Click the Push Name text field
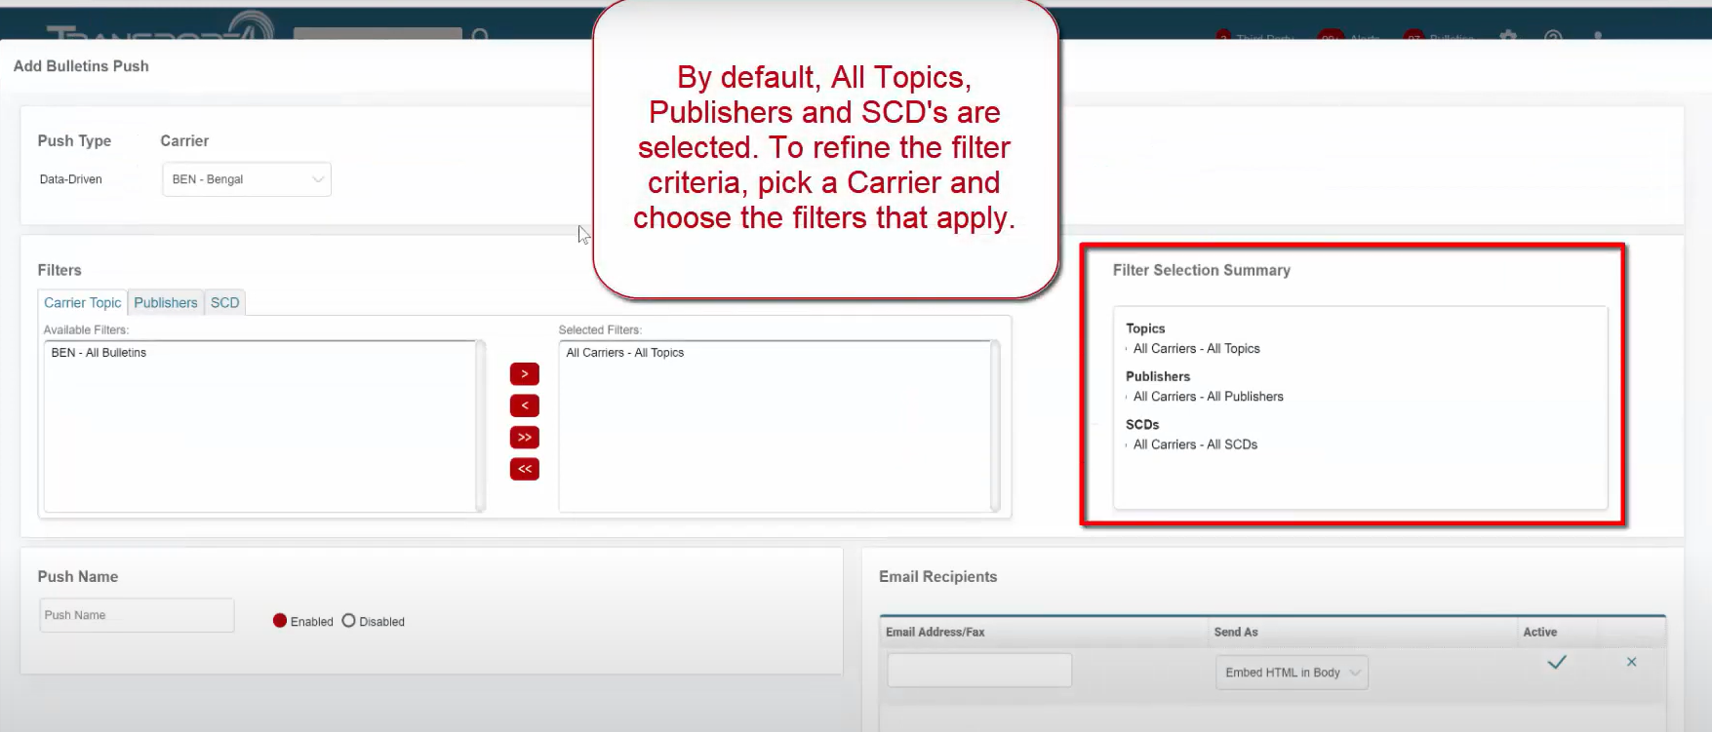Viewport: 1712px width, 732px height. (x=137, y=615)
